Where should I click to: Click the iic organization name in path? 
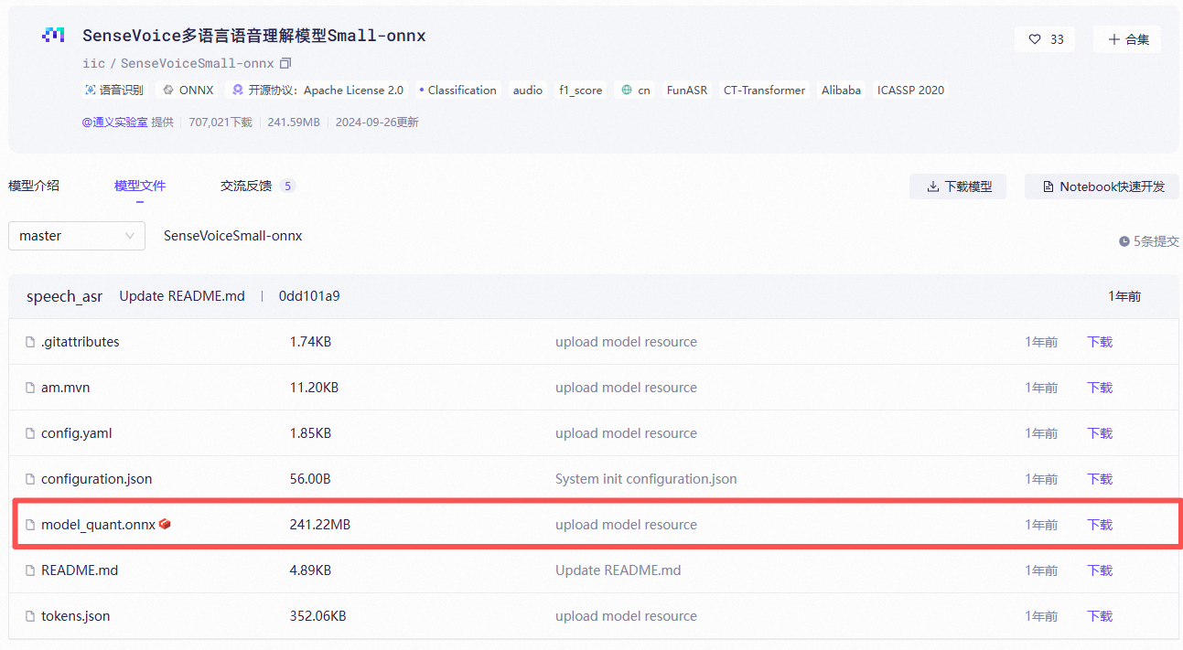coord(93,63)
